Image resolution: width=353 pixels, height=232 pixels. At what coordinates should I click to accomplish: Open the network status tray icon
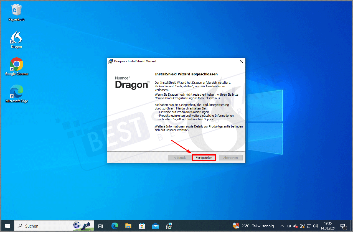309,226
